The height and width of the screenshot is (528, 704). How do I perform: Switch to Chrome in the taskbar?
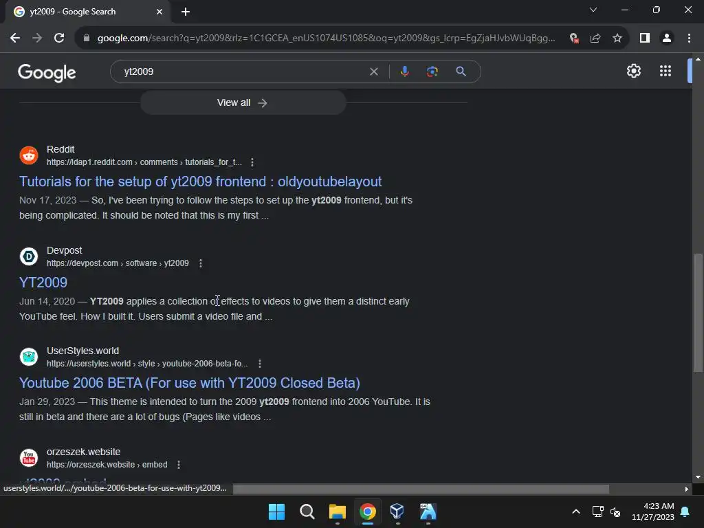[x=367, y=511]
